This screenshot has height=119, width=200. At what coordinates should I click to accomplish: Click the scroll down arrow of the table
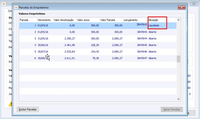pyautogui.click(x=178, y=99)
